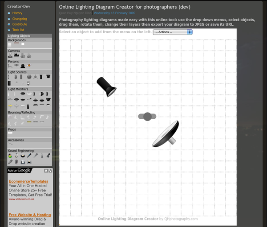
Task: Select the black flash head on canvas
Action: tap(106, 87)
